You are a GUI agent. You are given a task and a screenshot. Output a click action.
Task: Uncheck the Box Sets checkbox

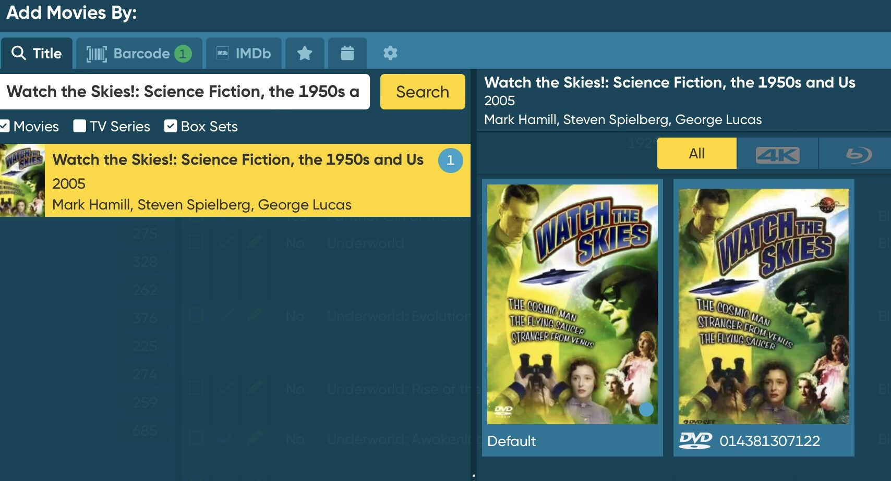pos(171,126)
